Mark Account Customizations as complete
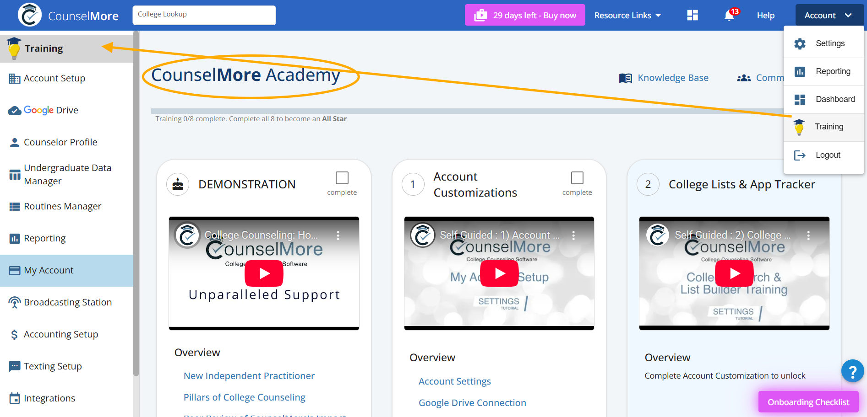The height and width of the screenshot is (417, 867). click(577, 178)
